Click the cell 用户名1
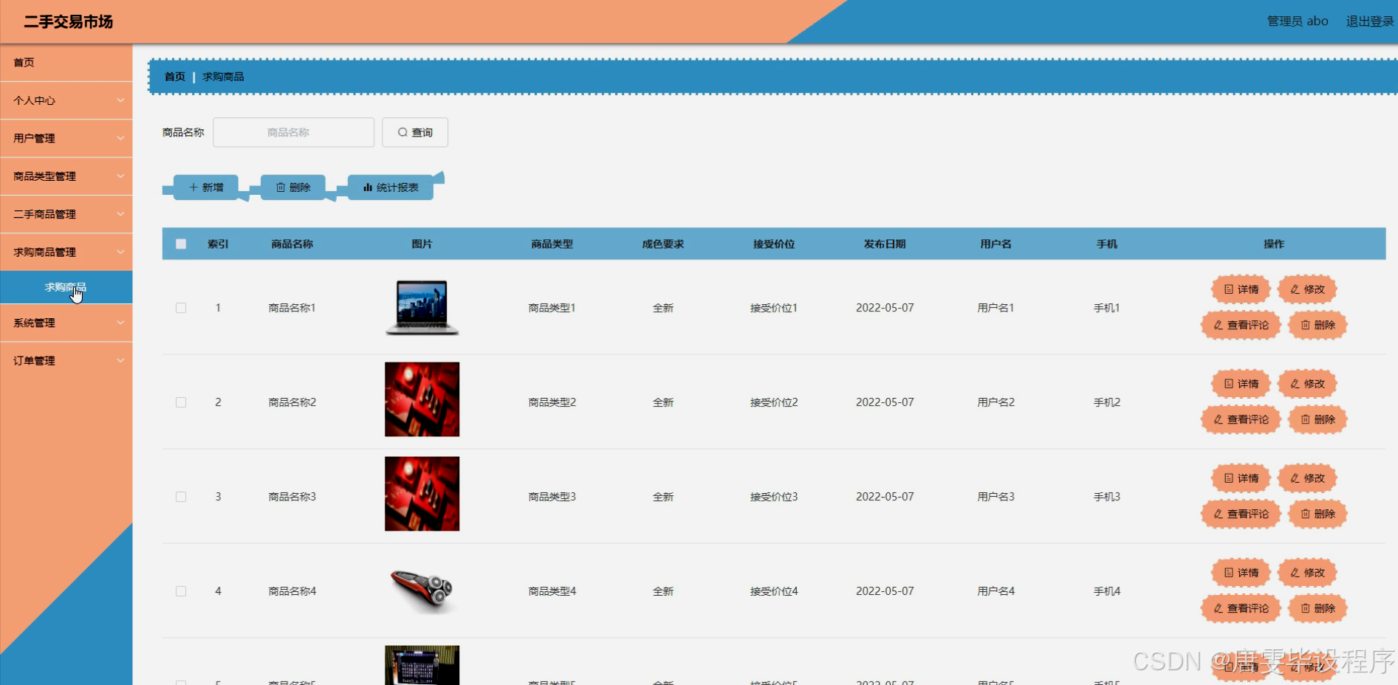The image size is (1398, 685). pos(996,308)
